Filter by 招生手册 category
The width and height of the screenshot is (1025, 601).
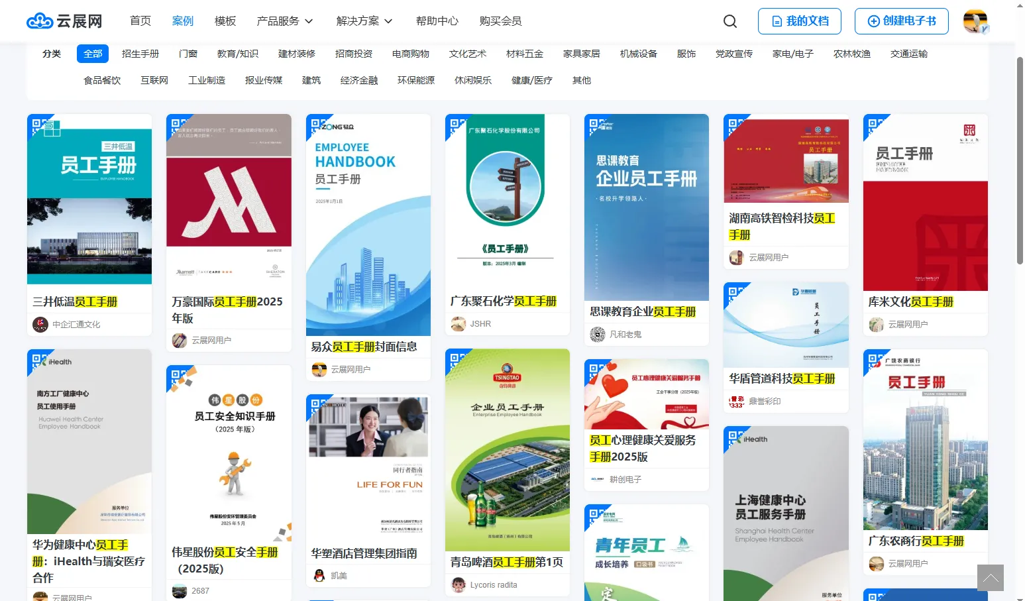pyautogui.click(x=140, y=54)
